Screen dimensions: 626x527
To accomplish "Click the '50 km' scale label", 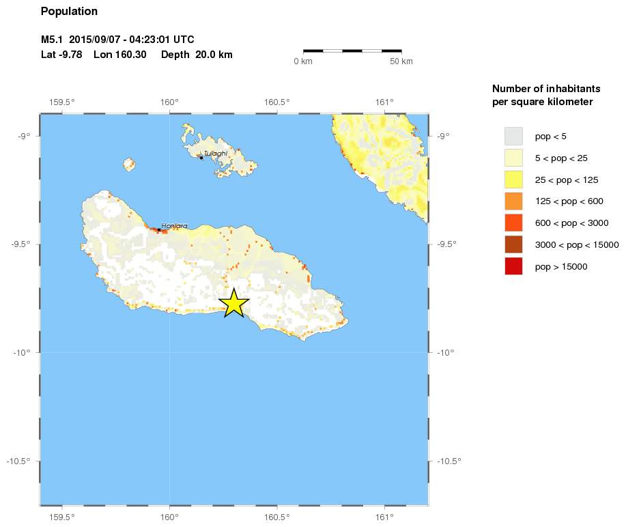I will click(x=401, y=62).
